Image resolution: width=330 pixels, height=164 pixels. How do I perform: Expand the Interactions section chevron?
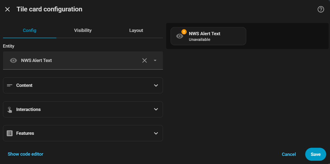156,109
